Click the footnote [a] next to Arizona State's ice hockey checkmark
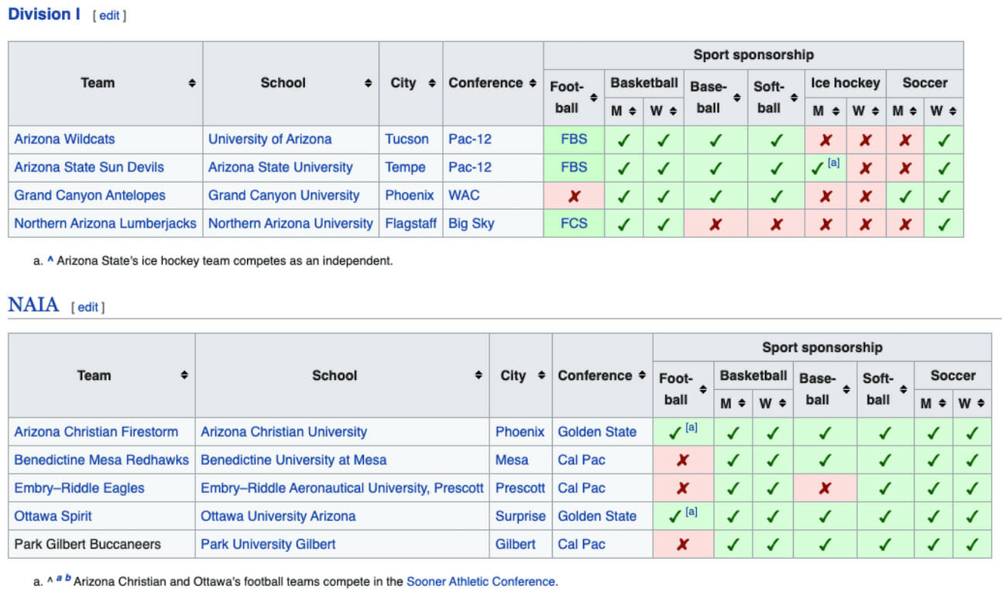Image resolution: width=1002 pixels, height=592 pixels. [832, 164]
